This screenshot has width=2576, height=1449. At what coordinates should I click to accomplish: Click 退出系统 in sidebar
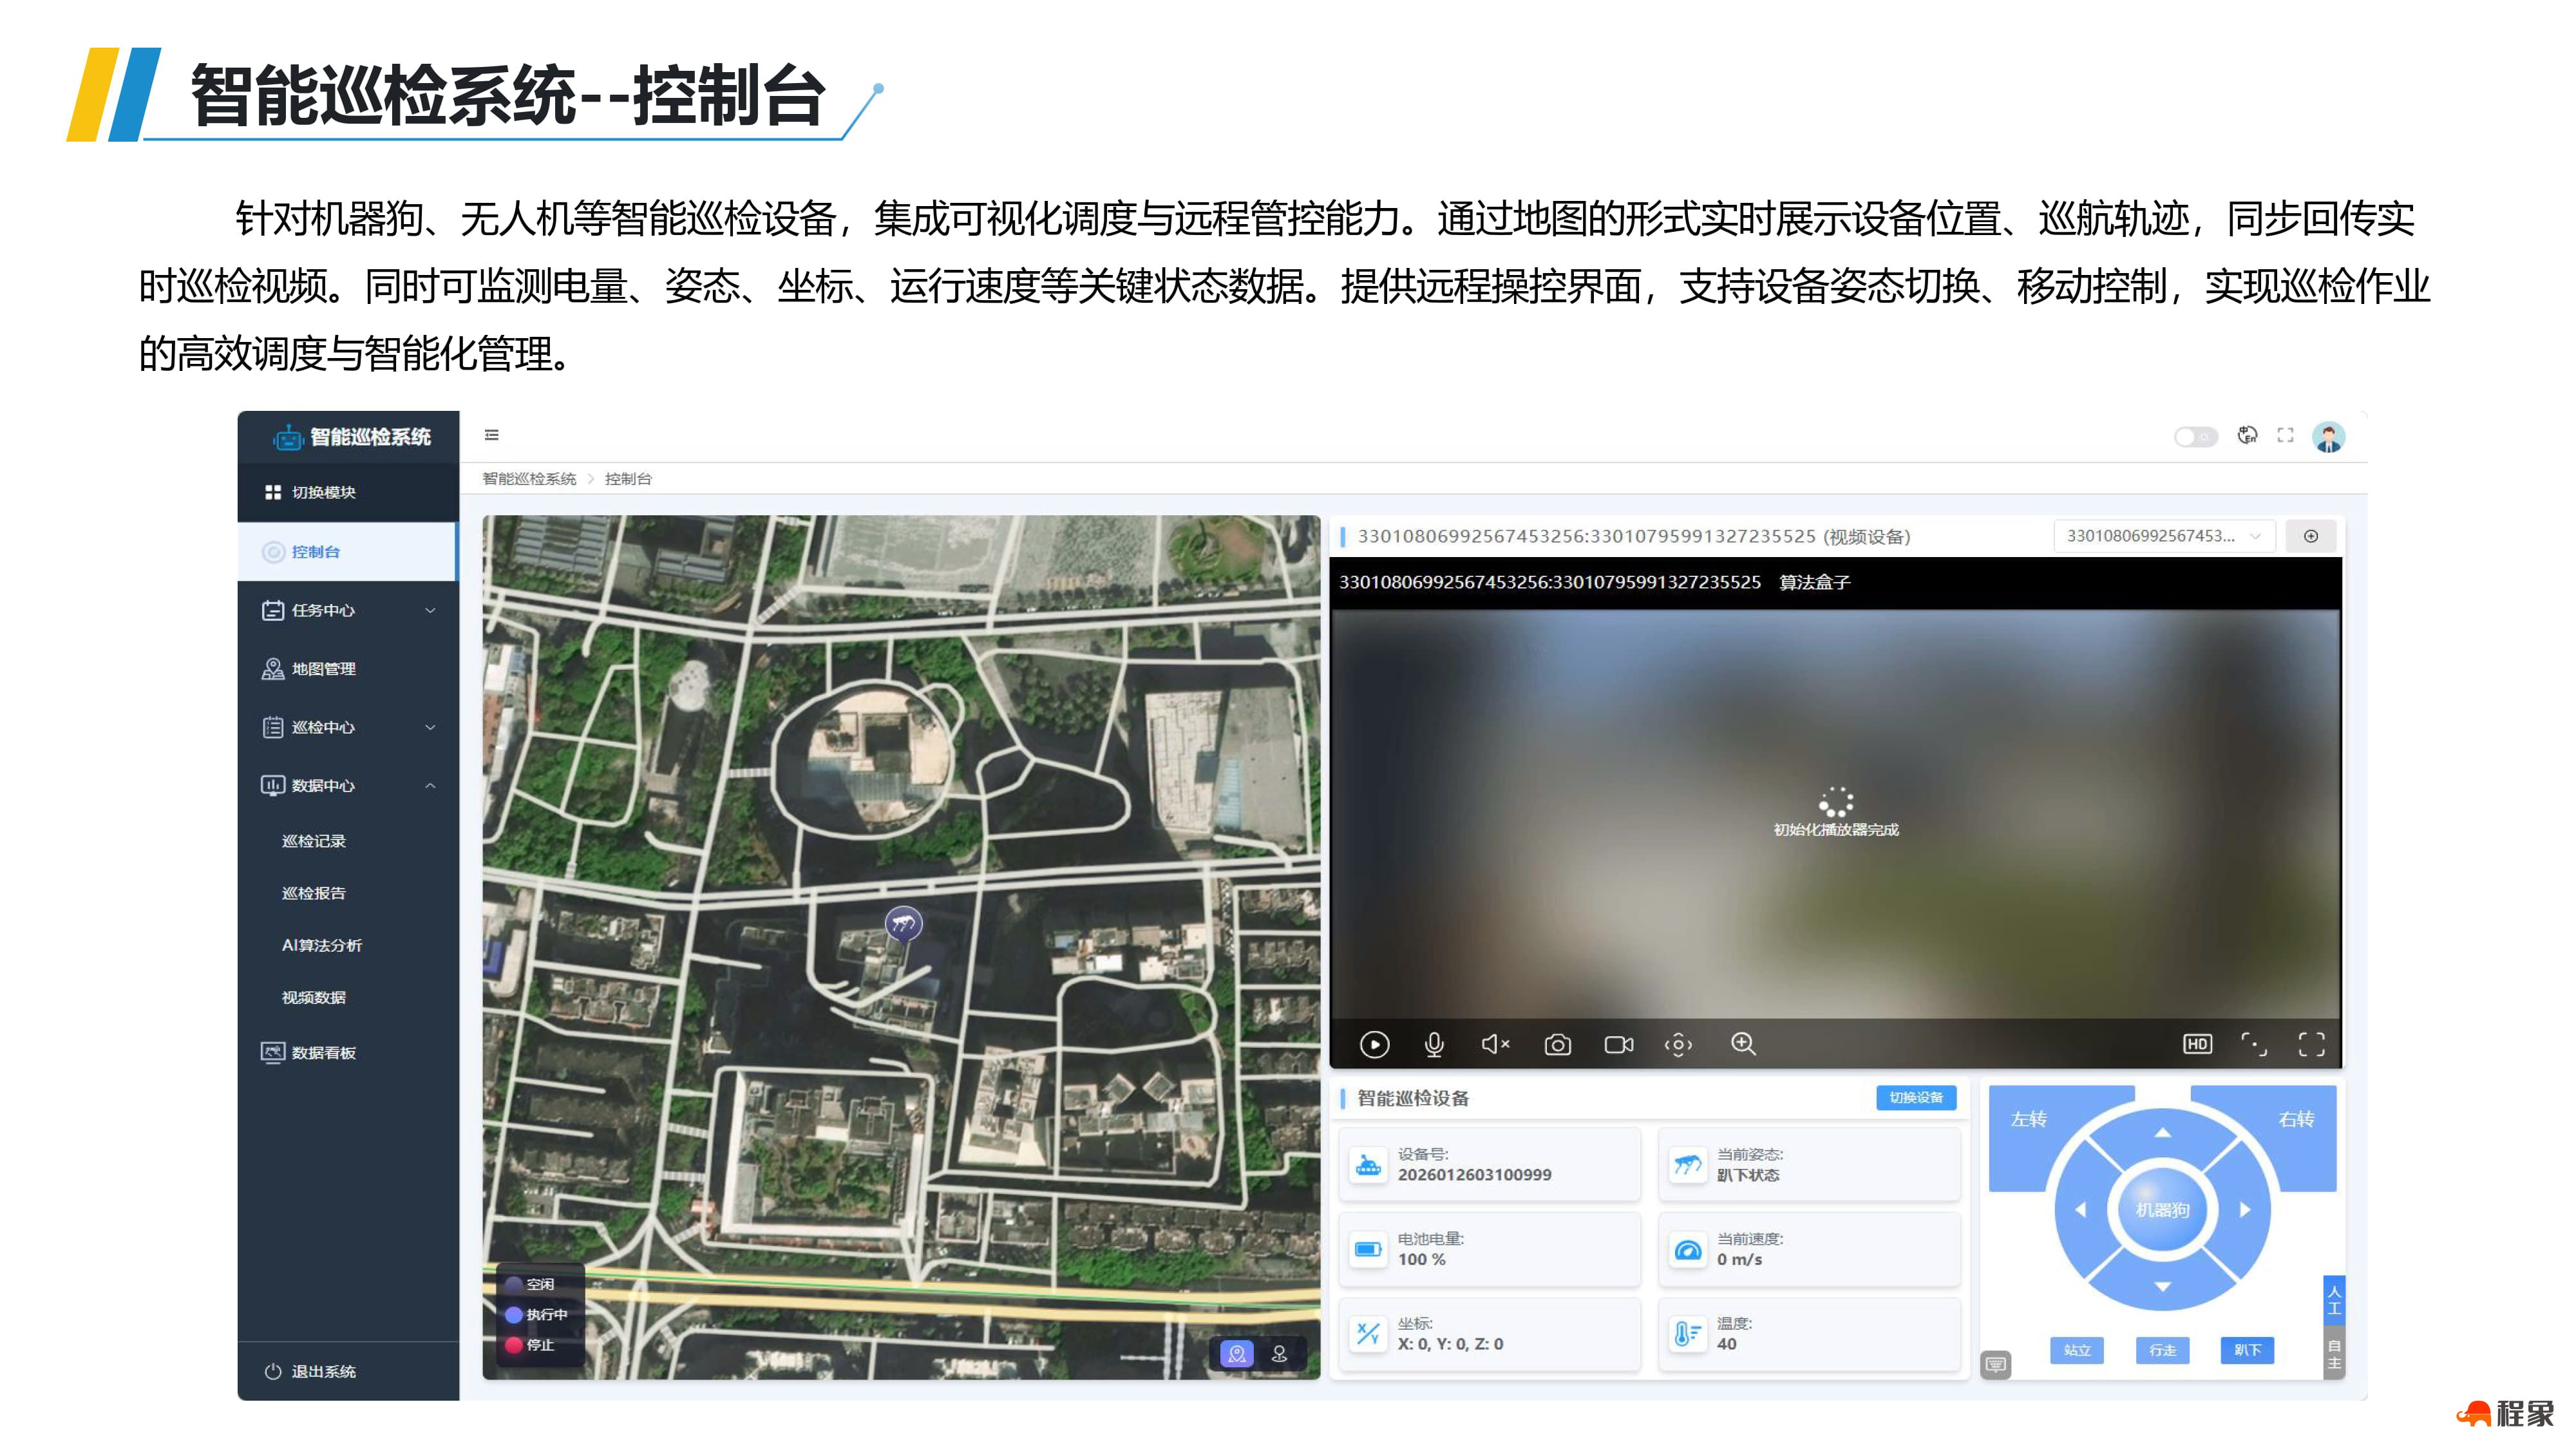348,1371
